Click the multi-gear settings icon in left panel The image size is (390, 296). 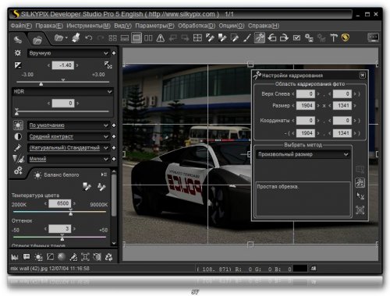pyautogui.click(x=18, y=171)
